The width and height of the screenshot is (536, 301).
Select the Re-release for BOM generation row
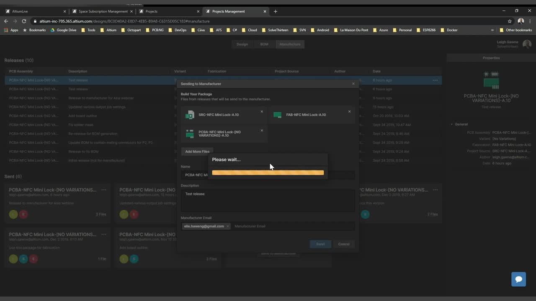[x=223, y=134]
